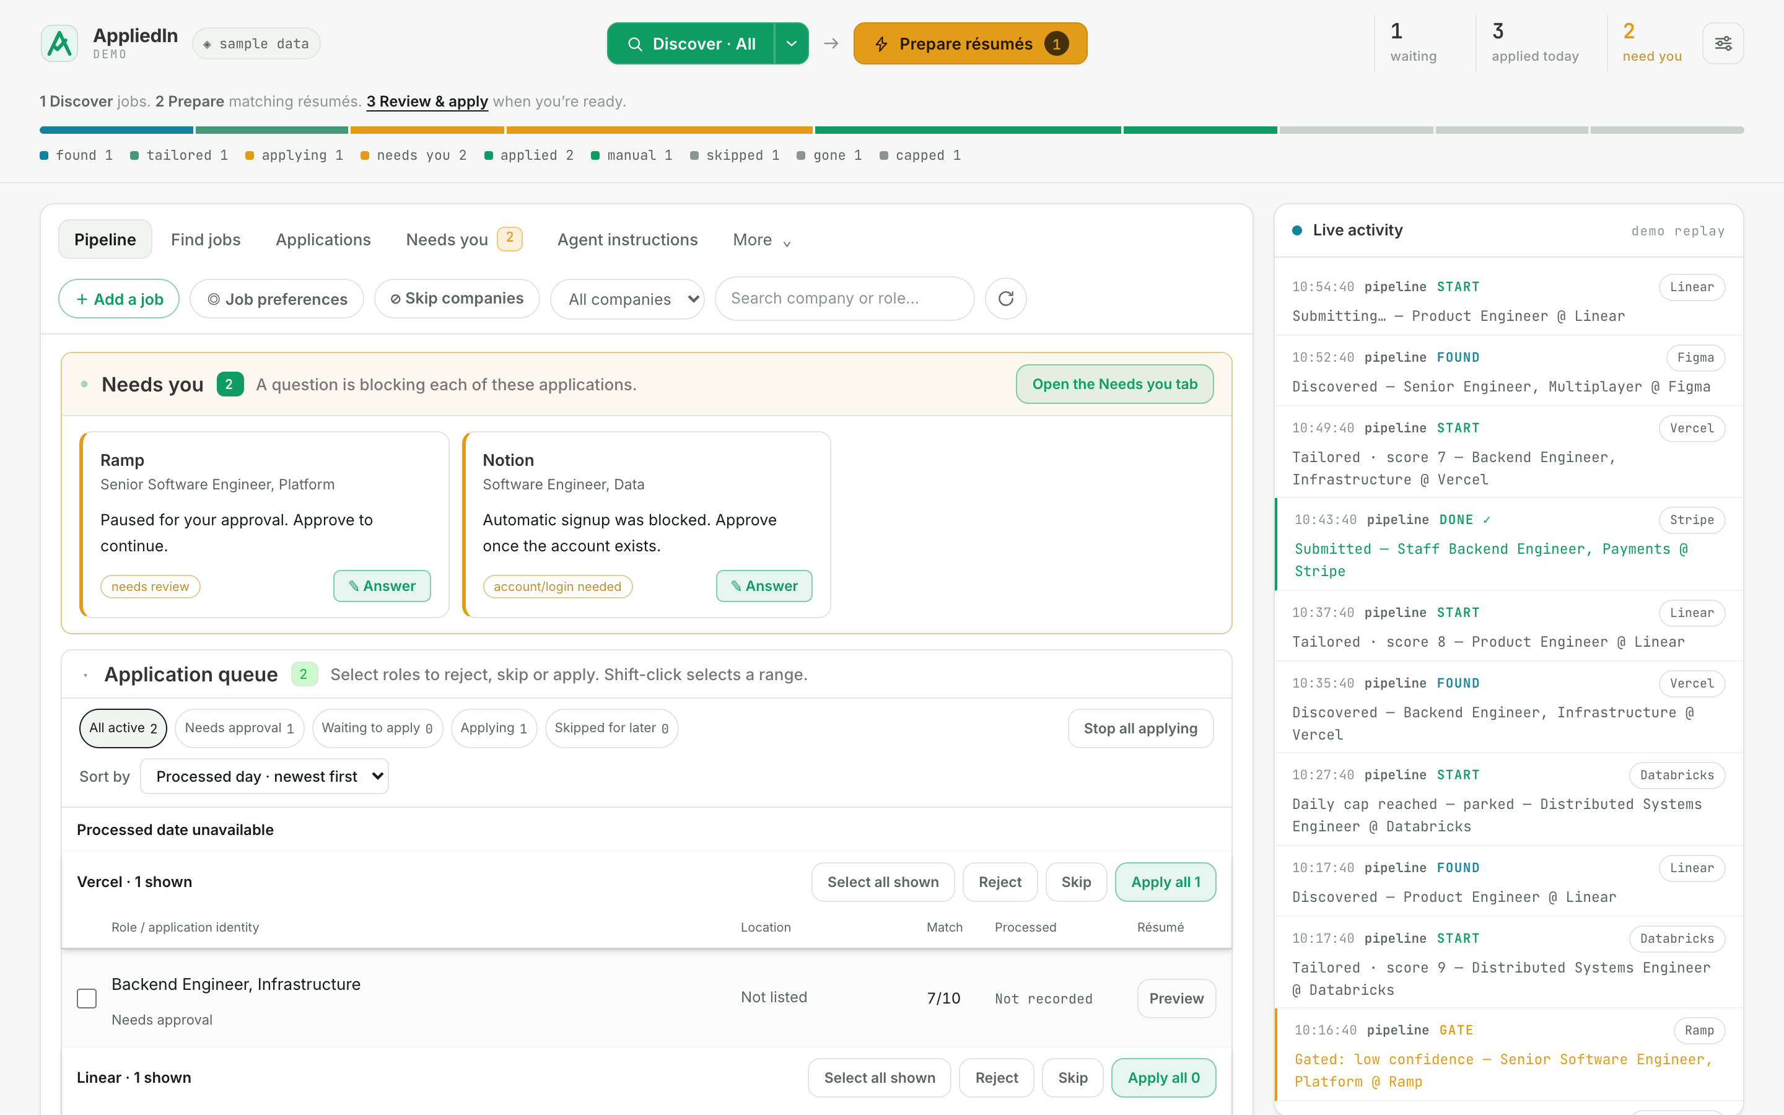1784x1115 pixels.
Task: Click Open the Needs you tab button
Action: coord(1114,384)
